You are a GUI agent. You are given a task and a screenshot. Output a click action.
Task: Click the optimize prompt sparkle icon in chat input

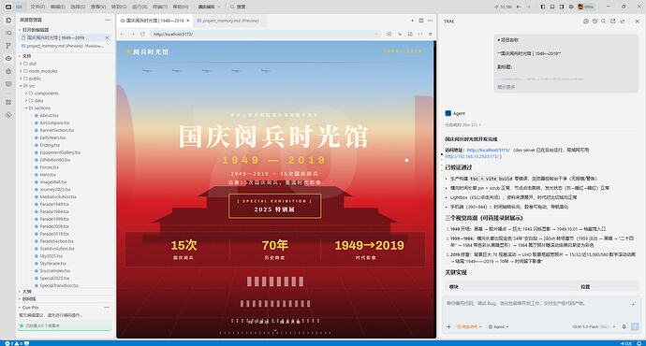pos(633,304)
